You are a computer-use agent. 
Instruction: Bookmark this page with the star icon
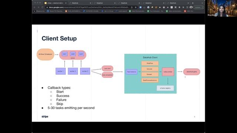click(136, 7)
